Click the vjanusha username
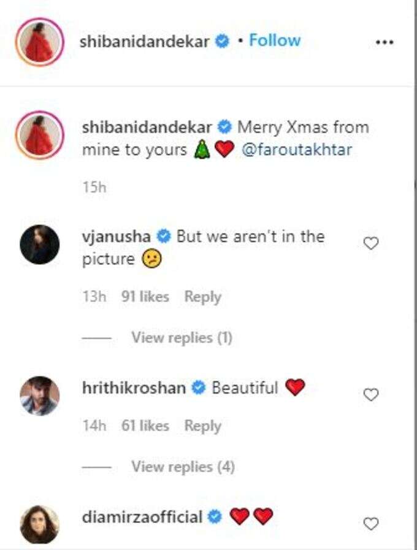Screen dimensions: 417x550 pyautogui.click(x=117, y=237)
